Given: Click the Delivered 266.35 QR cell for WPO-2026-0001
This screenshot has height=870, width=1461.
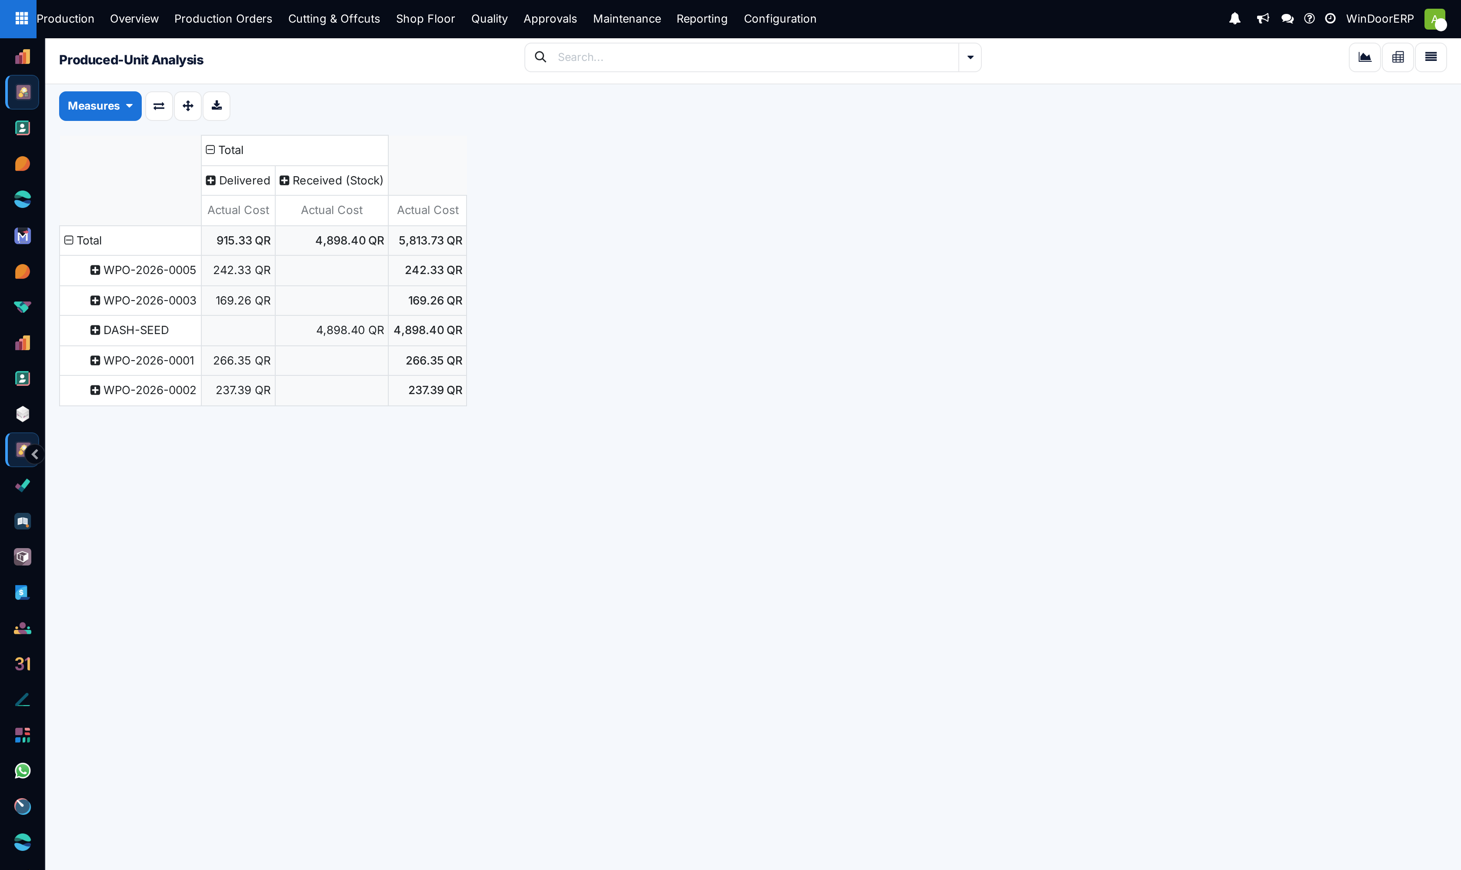Looking at the screenshot, I should [239, 361].
